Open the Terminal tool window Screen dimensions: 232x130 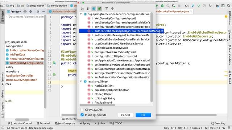point(43,123)
